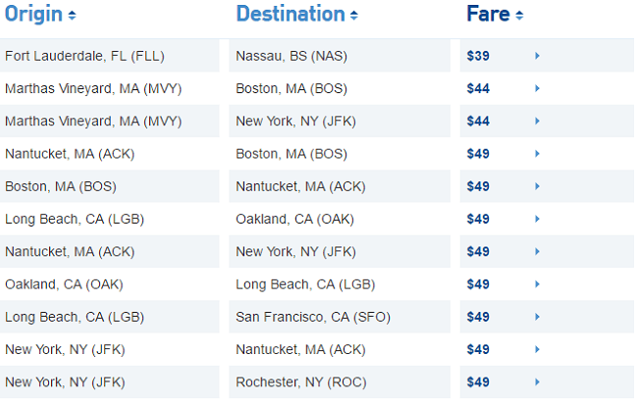Click arrow for Marthas Vineyard to JFK fare
The image size is (638, 404).
coord(537,122)
